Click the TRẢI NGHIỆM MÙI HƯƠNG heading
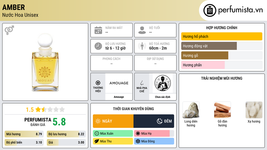 pos(222,78)
